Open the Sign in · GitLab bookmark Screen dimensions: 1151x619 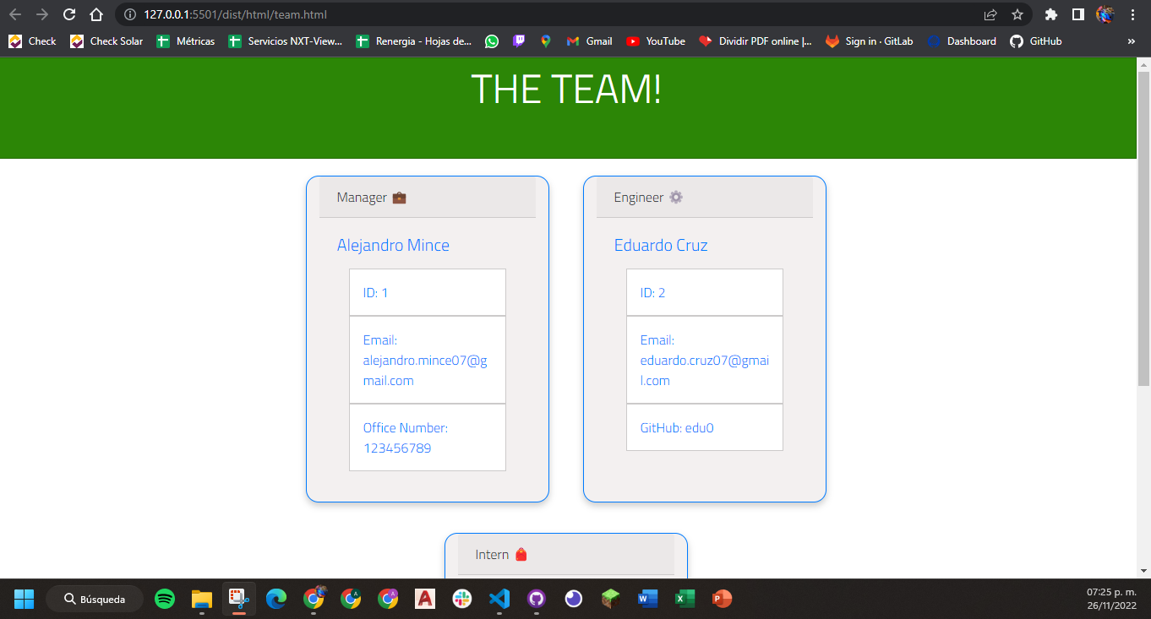869,41
